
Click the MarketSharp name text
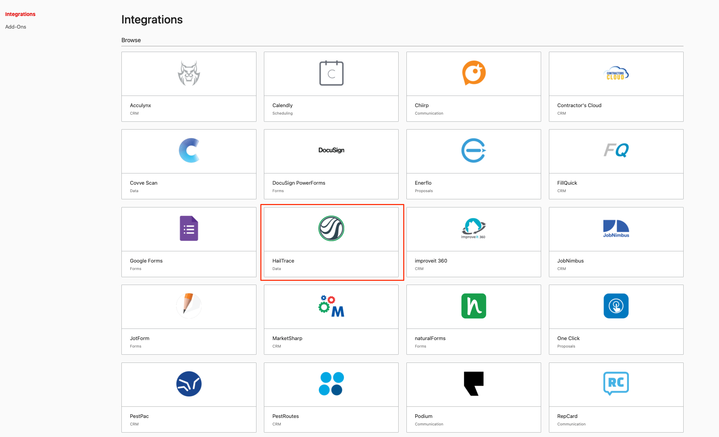(287, 338)
